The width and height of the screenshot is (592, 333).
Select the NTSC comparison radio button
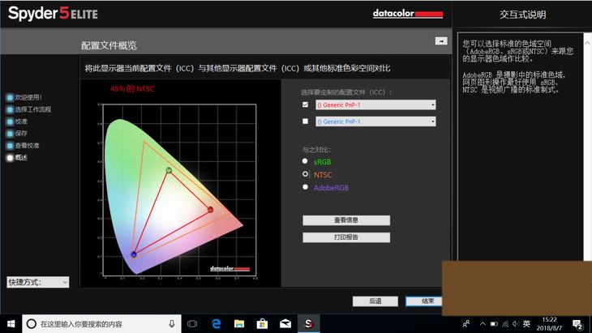305,174
